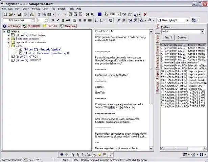208x162 pixels.
Task: Click into the Find text input field
Action: 181,32
